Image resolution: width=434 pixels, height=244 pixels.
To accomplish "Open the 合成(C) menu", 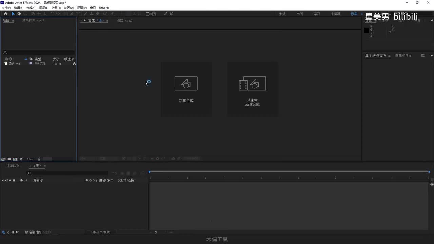I will click(x=31, y=8).
